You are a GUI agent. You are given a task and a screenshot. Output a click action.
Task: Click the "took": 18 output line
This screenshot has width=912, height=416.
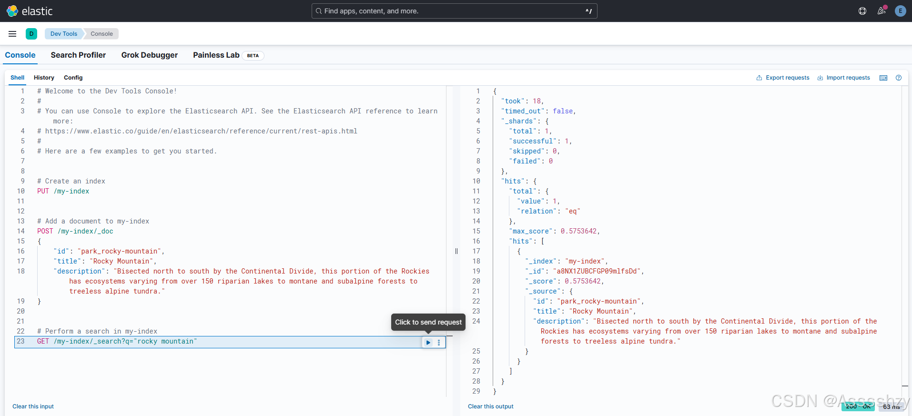tap(522, 101)
